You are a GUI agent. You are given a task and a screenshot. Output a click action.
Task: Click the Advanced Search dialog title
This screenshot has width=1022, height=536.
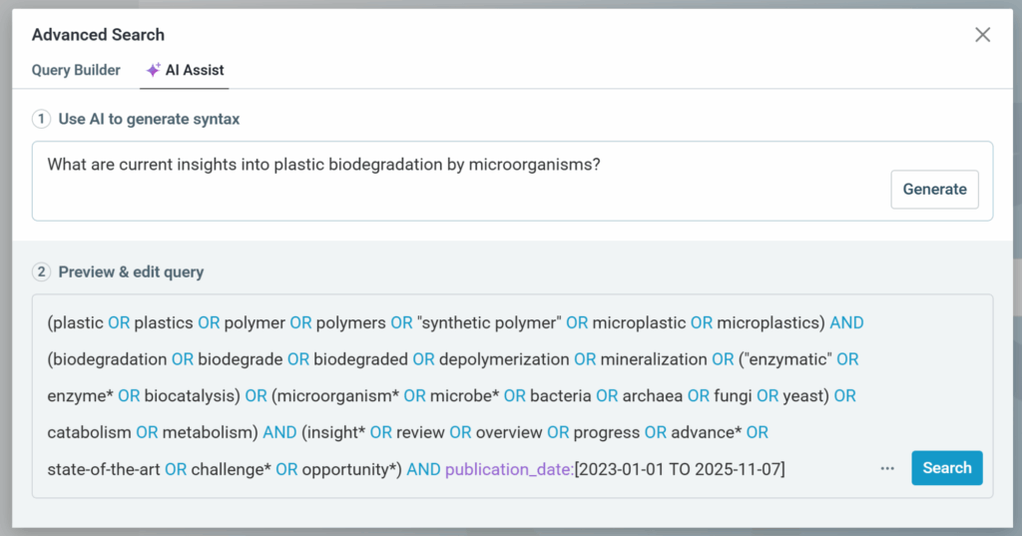point(98,35)
